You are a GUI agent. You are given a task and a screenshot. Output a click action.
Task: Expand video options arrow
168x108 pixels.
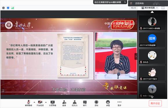(46, 102)
